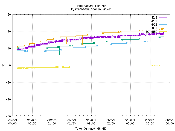The width and height of the screenshot is (175, 131).
Task: Click the x-axis time label 01:00
Action: [x=52, y=123]
